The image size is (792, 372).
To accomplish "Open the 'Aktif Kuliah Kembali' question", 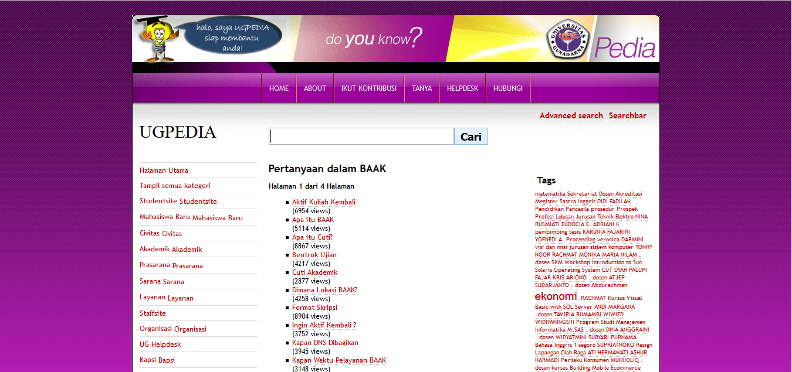I will [324, 202].
